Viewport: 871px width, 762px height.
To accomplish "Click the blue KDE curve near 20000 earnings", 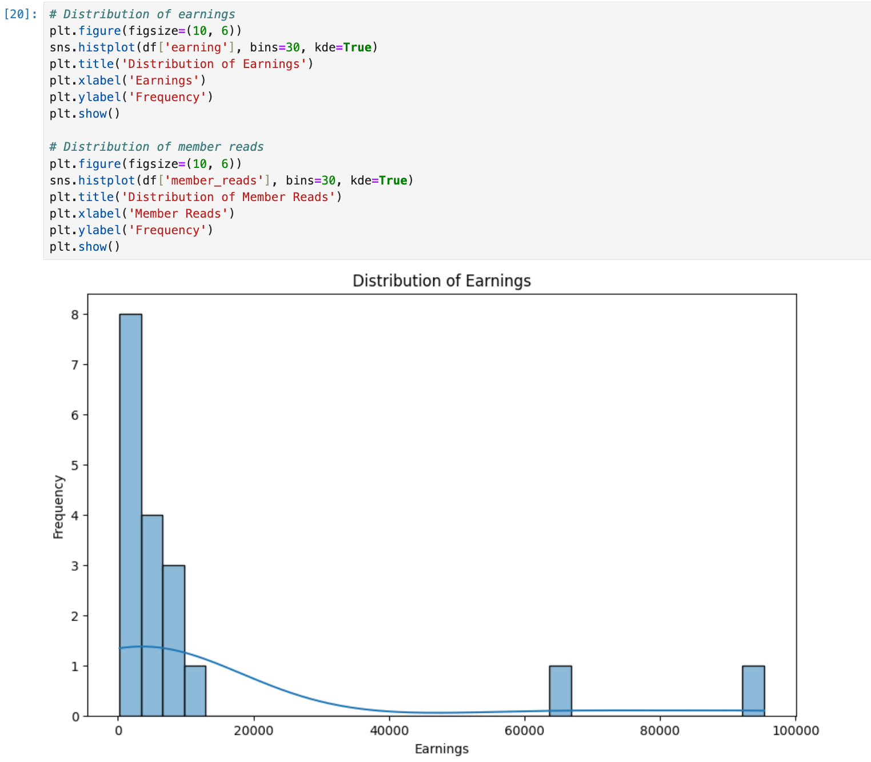I will click(x=254, y=679).
